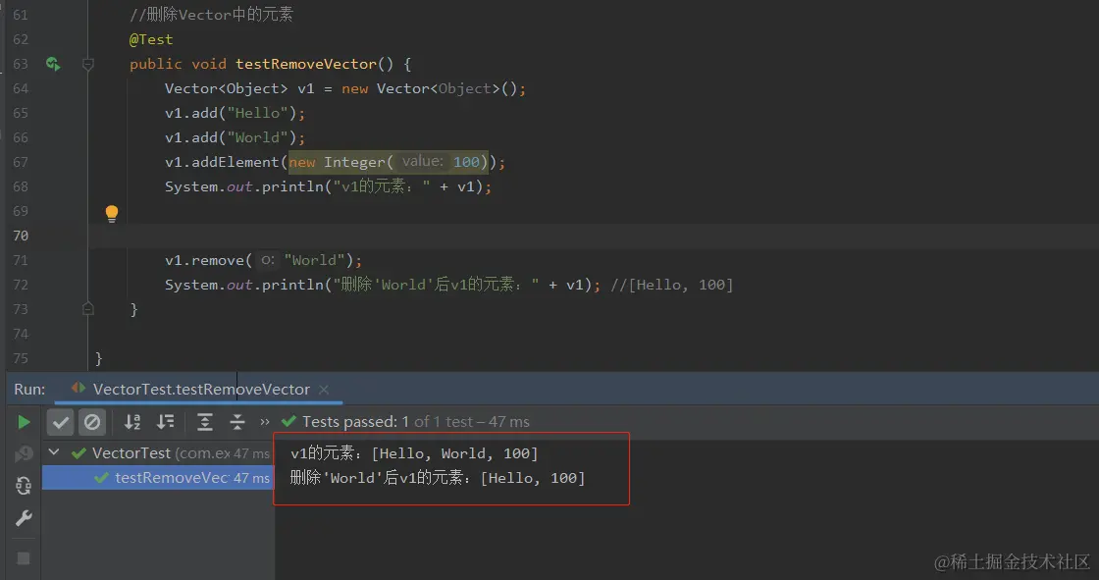The width and height of the screenshot is (1099, 580).
Task: Open the wrench run settings icon
Action: 24,518
